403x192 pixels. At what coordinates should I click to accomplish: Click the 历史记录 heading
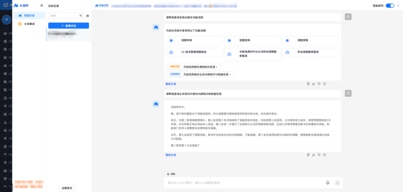53,6
